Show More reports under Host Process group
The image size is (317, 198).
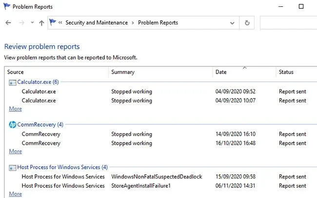[16, 194]
